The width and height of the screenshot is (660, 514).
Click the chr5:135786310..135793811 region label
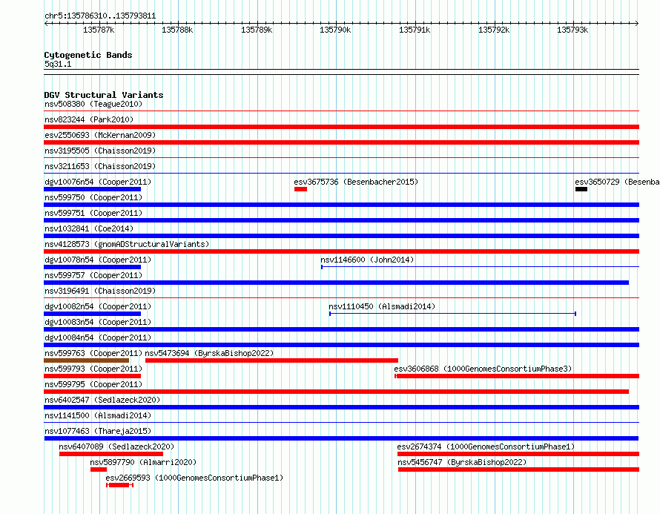coord(100,16)
